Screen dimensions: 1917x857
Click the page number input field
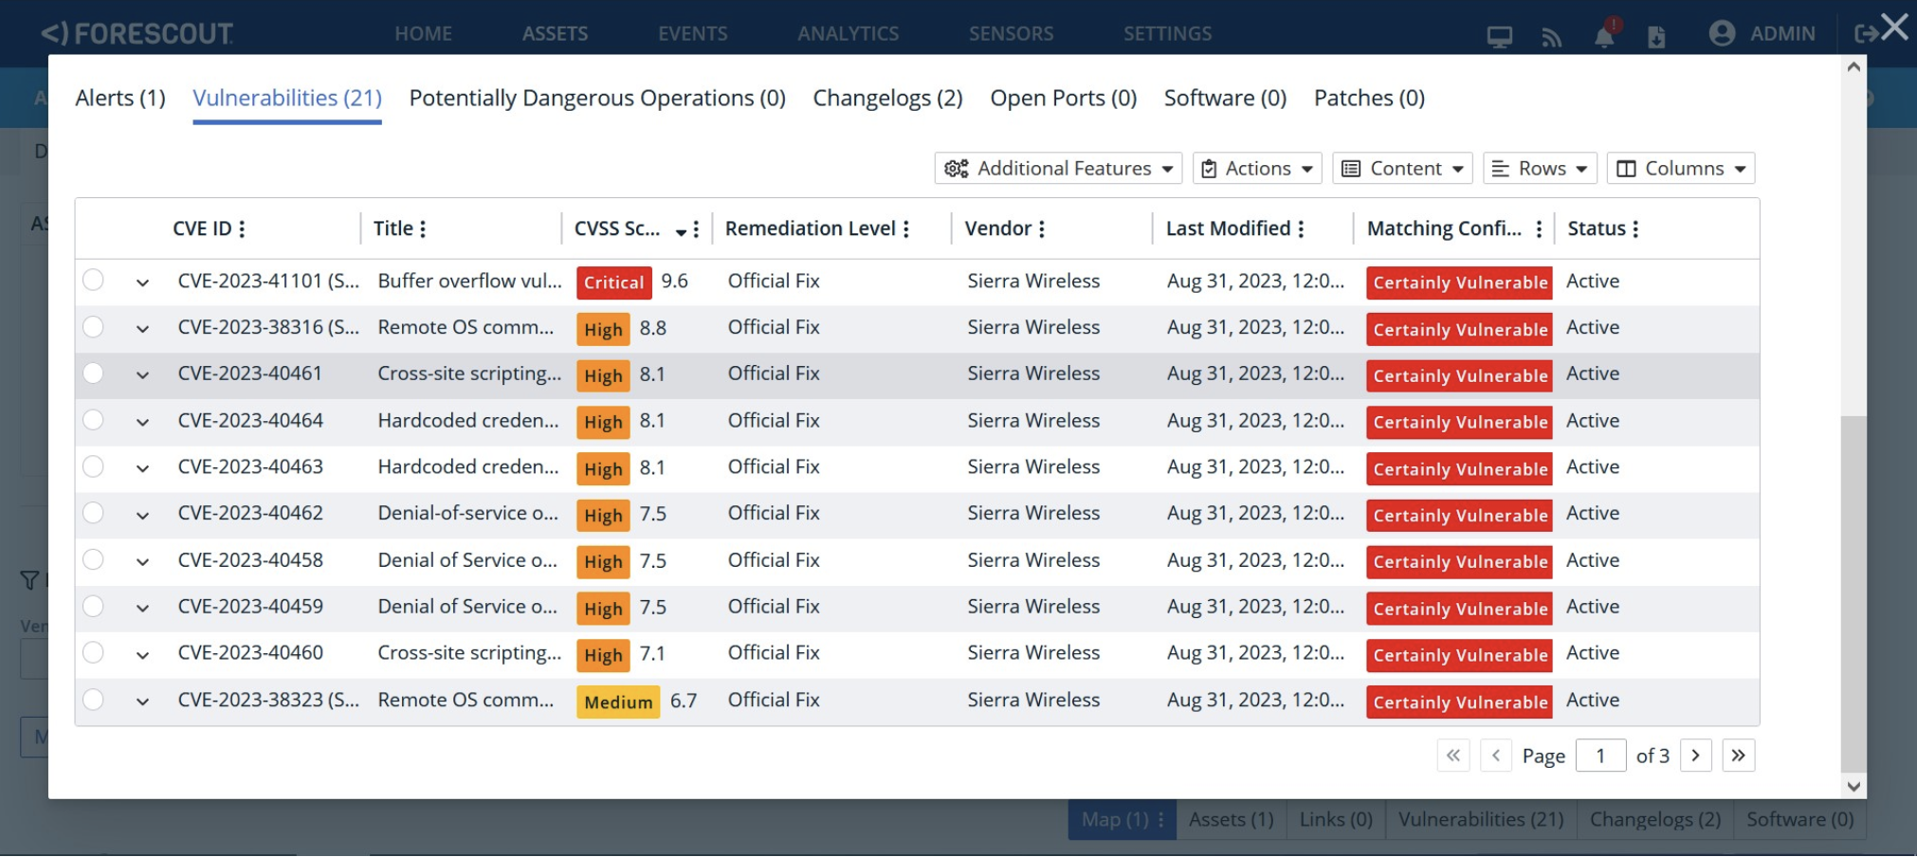[1600, 756]
